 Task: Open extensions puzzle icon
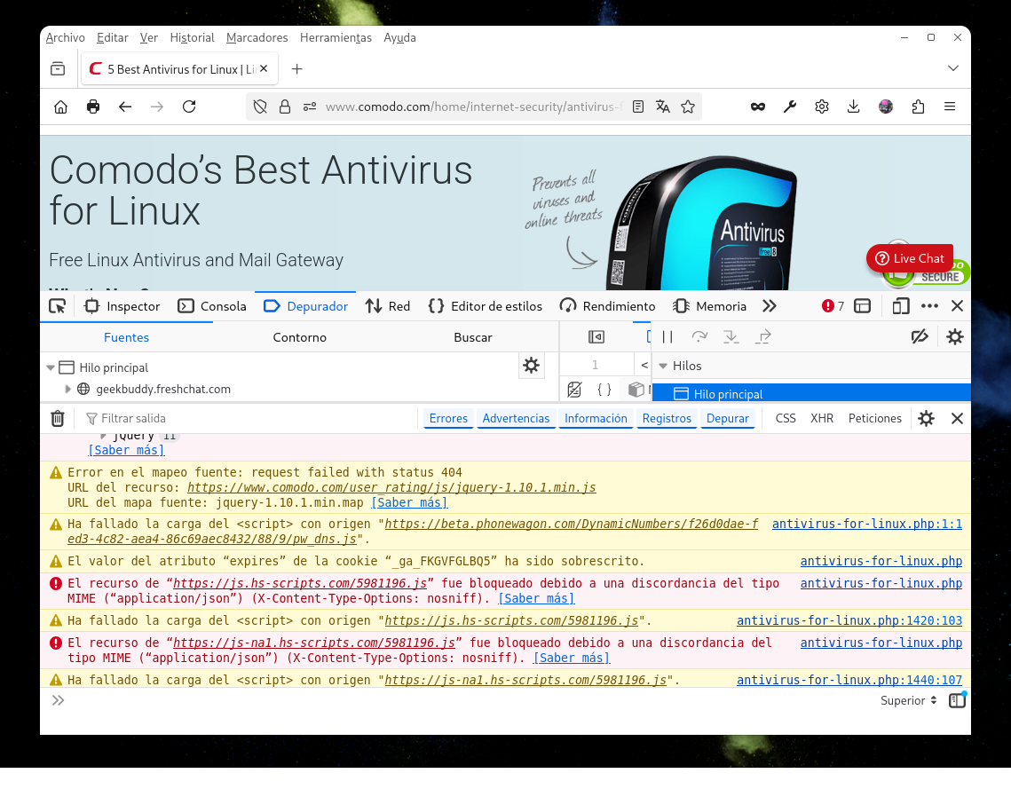[x=918, y=107]
